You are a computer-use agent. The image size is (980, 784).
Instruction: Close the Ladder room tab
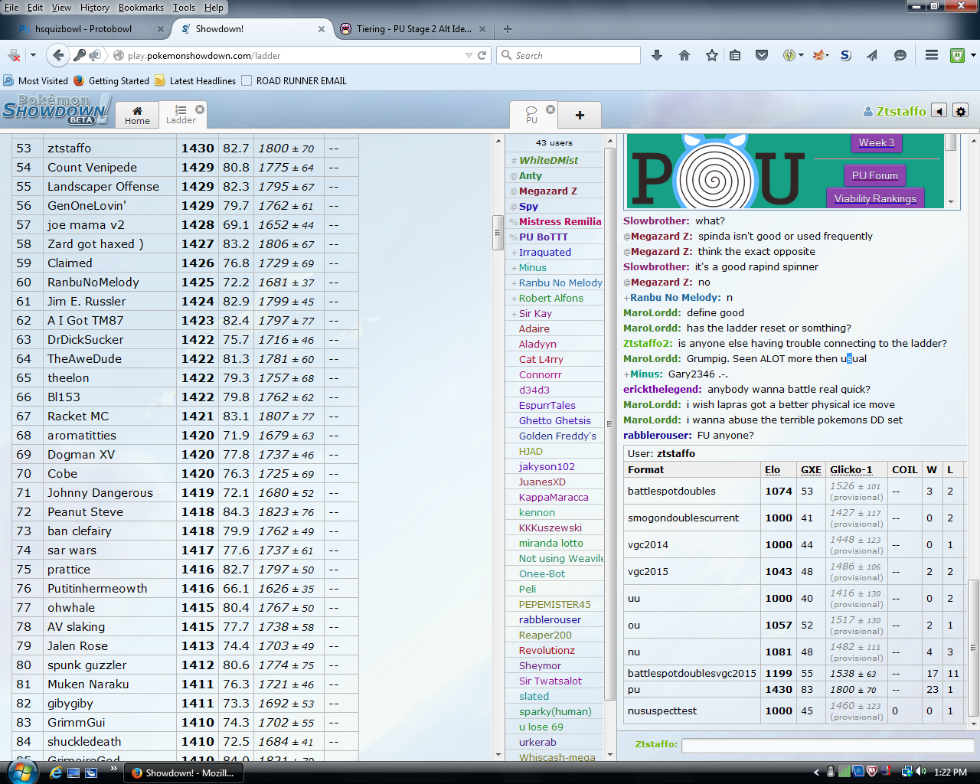click(x=200, y=109)
